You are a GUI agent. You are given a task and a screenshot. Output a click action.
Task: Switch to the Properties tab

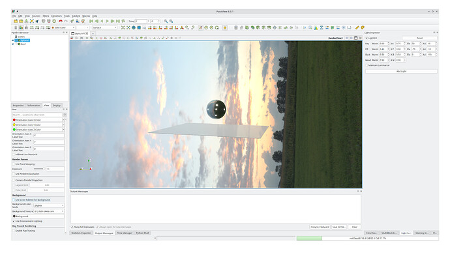tap(18, 106)
